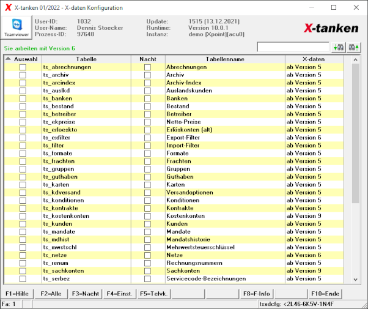Screen dimensions: 368x309
Task: Tick Auswahl checkbox for ts_kunden
Action: (23, 224)
